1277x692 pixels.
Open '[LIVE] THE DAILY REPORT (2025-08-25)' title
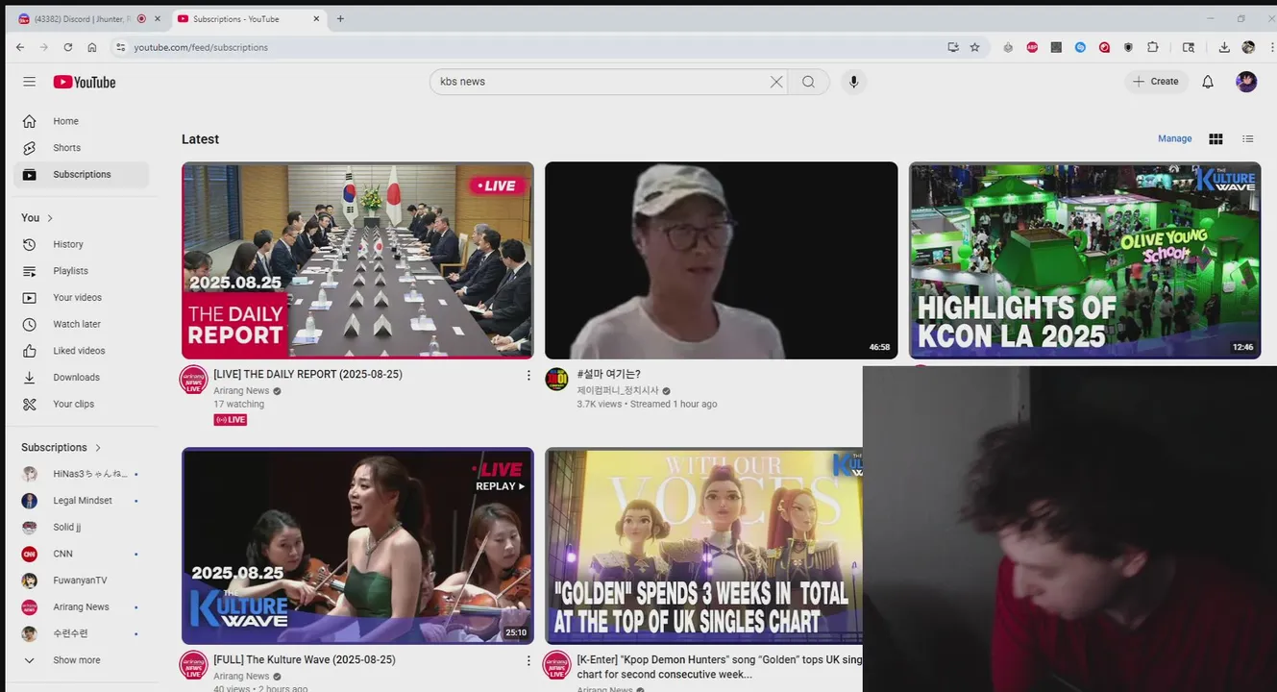pyautogui.click(x=308, y=375)
